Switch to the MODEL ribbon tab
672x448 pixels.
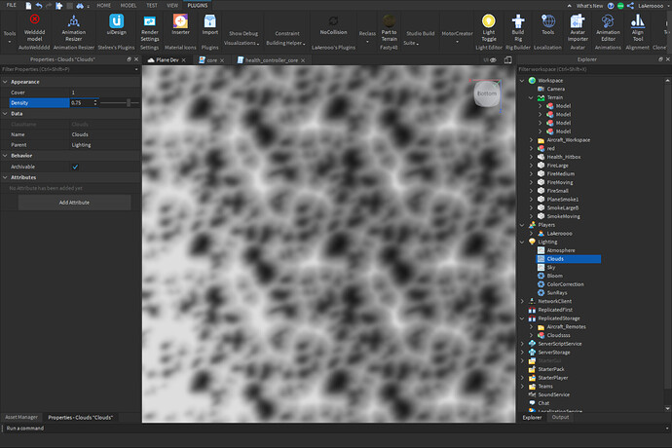131,5
